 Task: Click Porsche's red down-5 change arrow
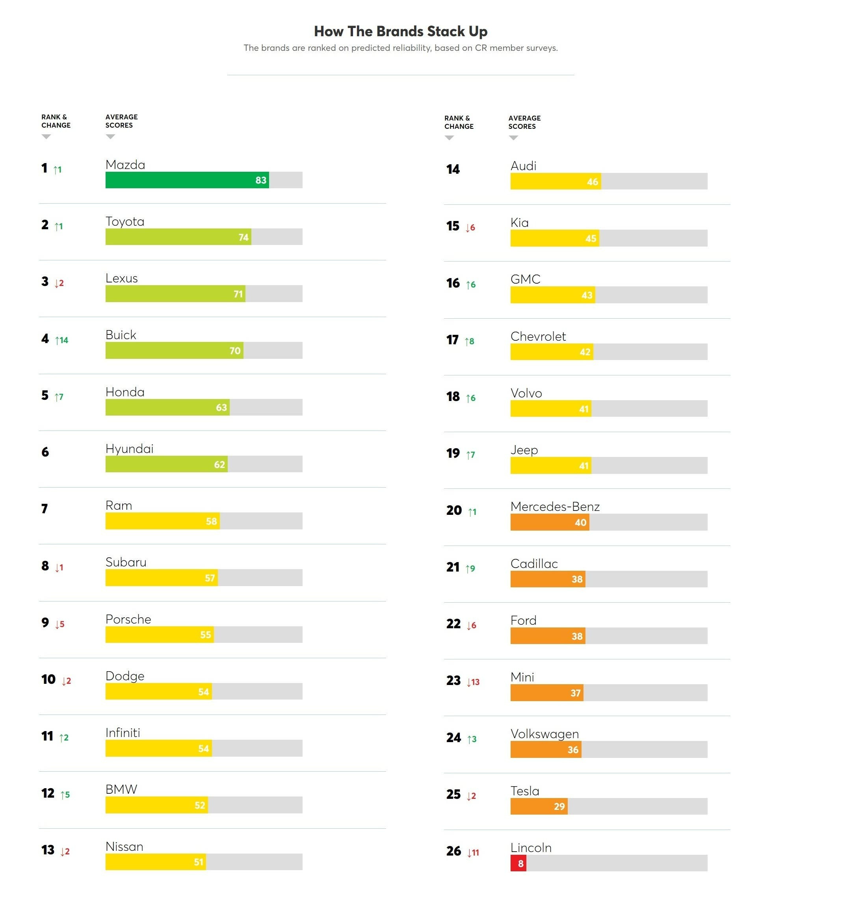pyautogui.click(x=60, y=625)
